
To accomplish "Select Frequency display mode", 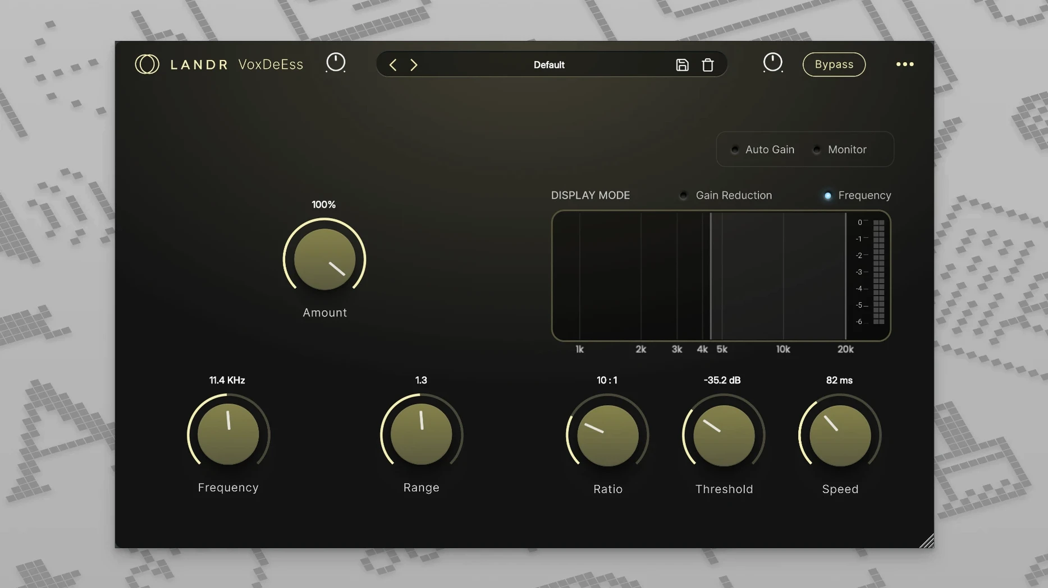I will (858, 196).
